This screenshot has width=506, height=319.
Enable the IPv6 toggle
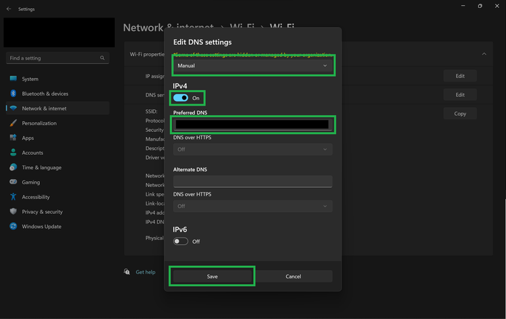pyautogui.click(x=181, y=242)
